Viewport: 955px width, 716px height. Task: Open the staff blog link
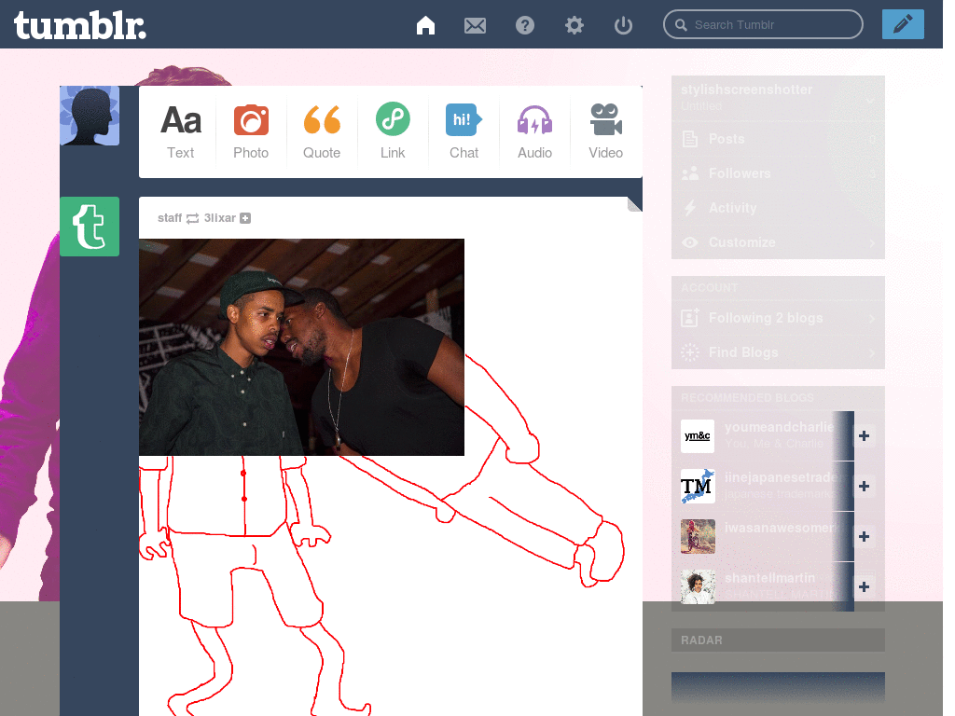170,218
